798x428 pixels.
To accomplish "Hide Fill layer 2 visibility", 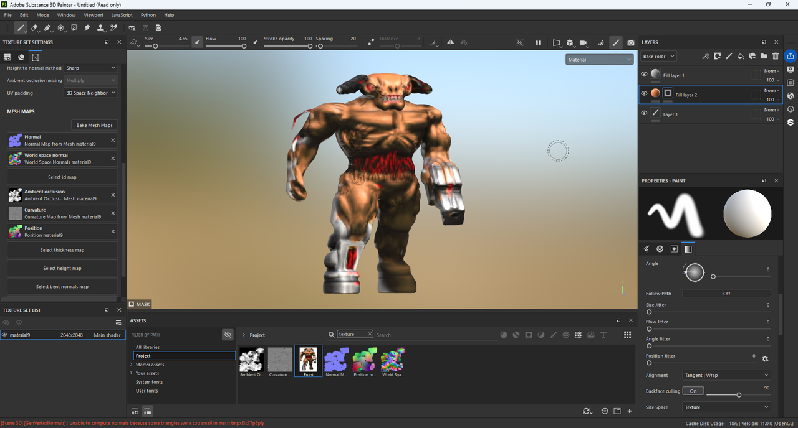I will coord(645,94).
